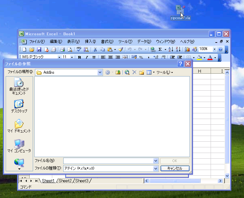Click the dialog help question mark button

pos(180,64)
